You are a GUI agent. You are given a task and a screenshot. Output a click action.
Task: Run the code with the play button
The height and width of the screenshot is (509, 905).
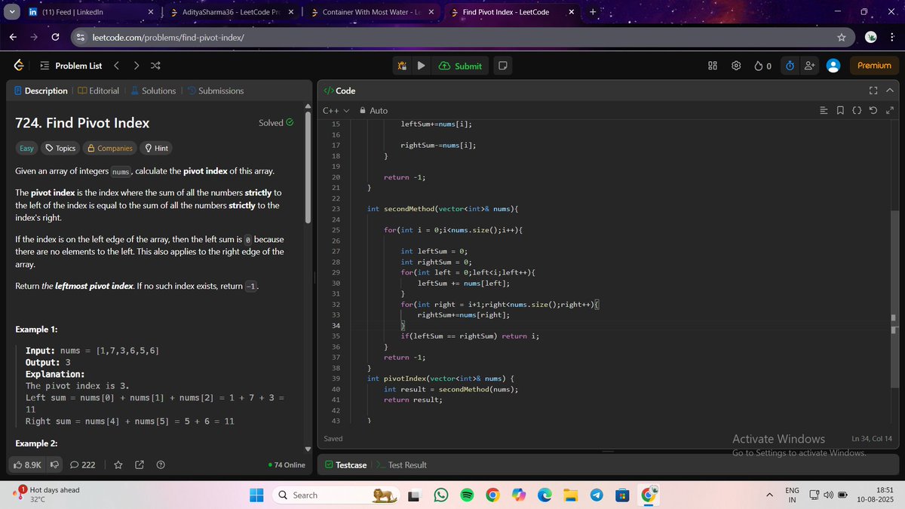(x=421, y=66)
